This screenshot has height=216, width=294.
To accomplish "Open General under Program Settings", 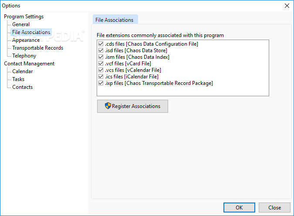I will click(21, 24).
